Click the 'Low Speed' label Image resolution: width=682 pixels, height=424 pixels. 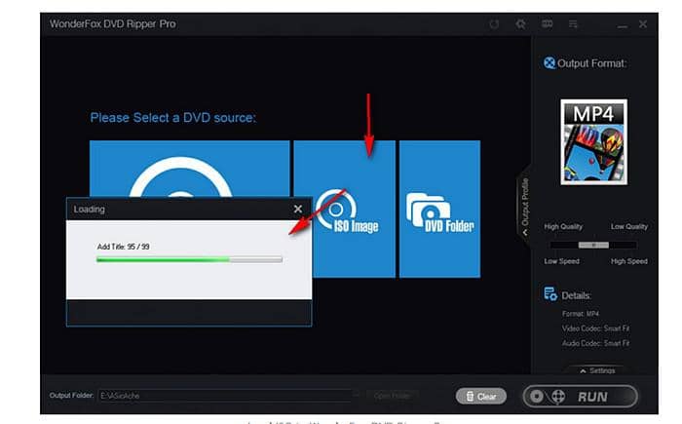[x=561, y=261]
